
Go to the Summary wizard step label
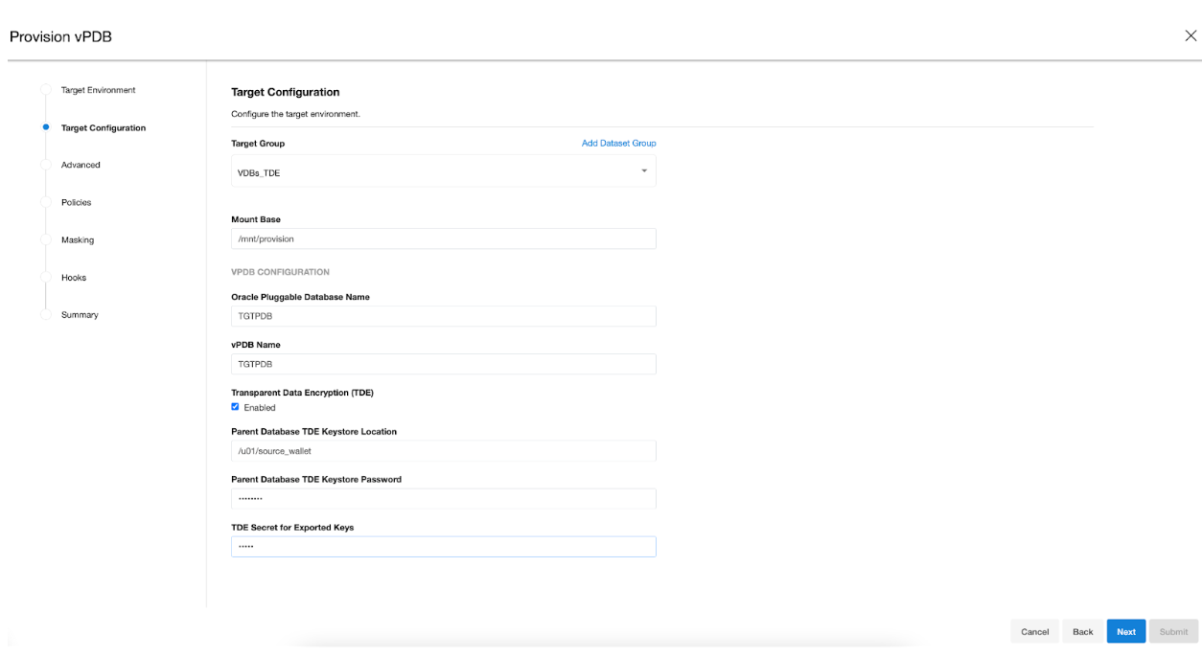tap(80, 315)
